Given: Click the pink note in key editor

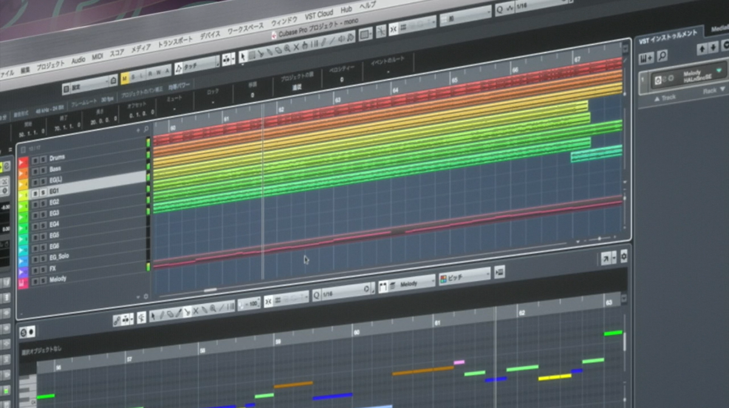Looking at the screenshot, I should pyautogui.click(x=459, y=362).
